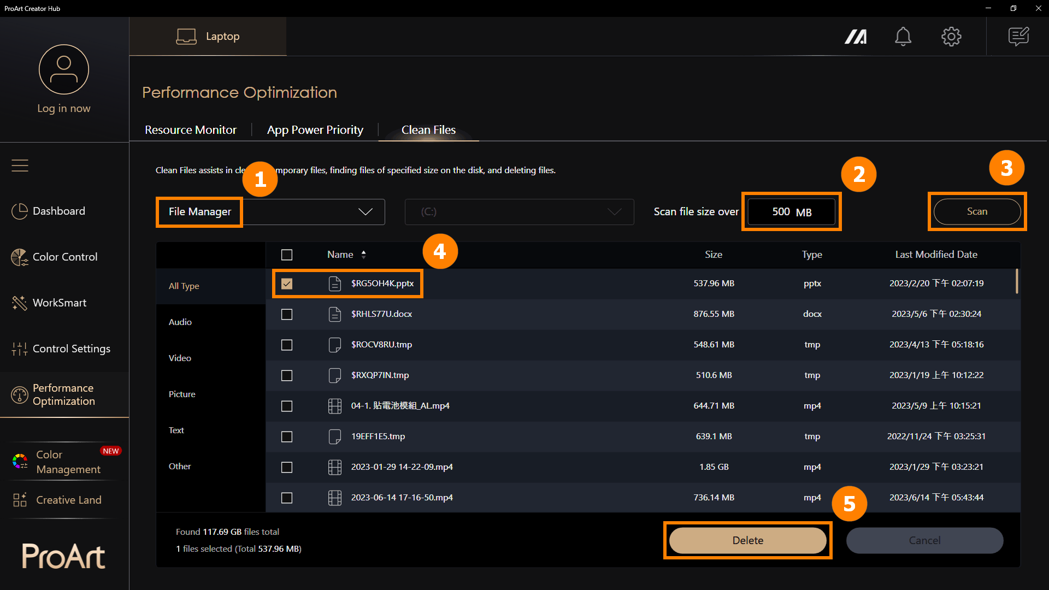Open notifications bell icon

click(903, 37)
